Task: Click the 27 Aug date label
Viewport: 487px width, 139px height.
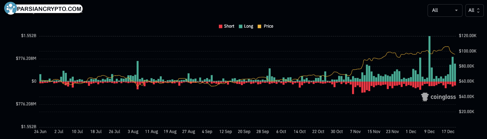Action: [x=188, y=132]
